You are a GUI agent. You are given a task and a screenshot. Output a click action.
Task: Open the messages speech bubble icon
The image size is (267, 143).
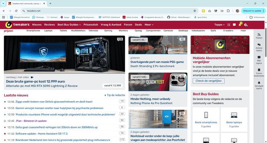234,25
